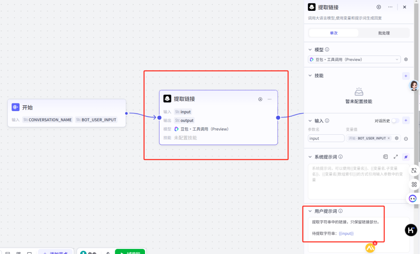Collapse the 系统提示词 section
This screenshot has width=420, height=254.
coord(310,157)
